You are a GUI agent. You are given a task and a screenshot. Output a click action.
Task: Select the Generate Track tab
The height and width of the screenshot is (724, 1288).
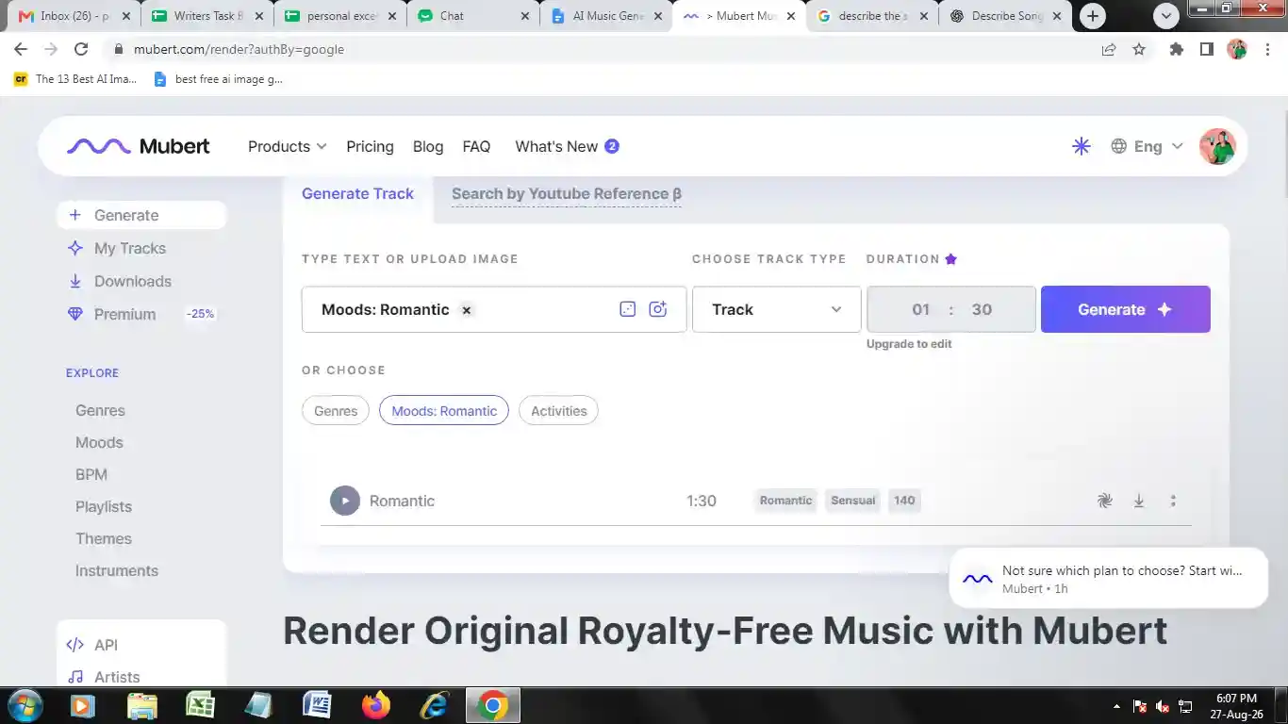(357, 193)
